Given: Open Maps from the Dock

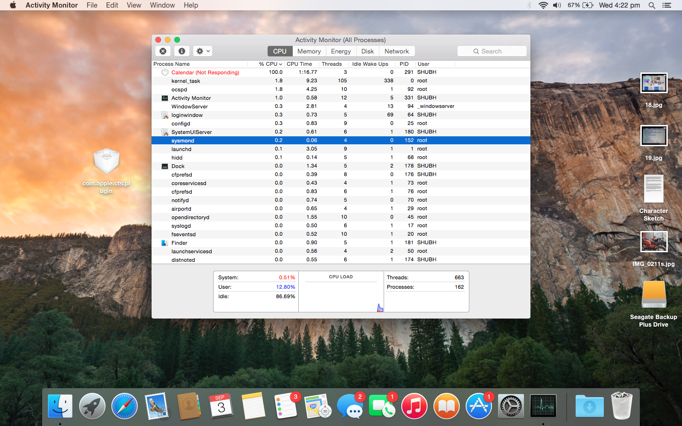Looking at the screenshot, I should point(318,406).
